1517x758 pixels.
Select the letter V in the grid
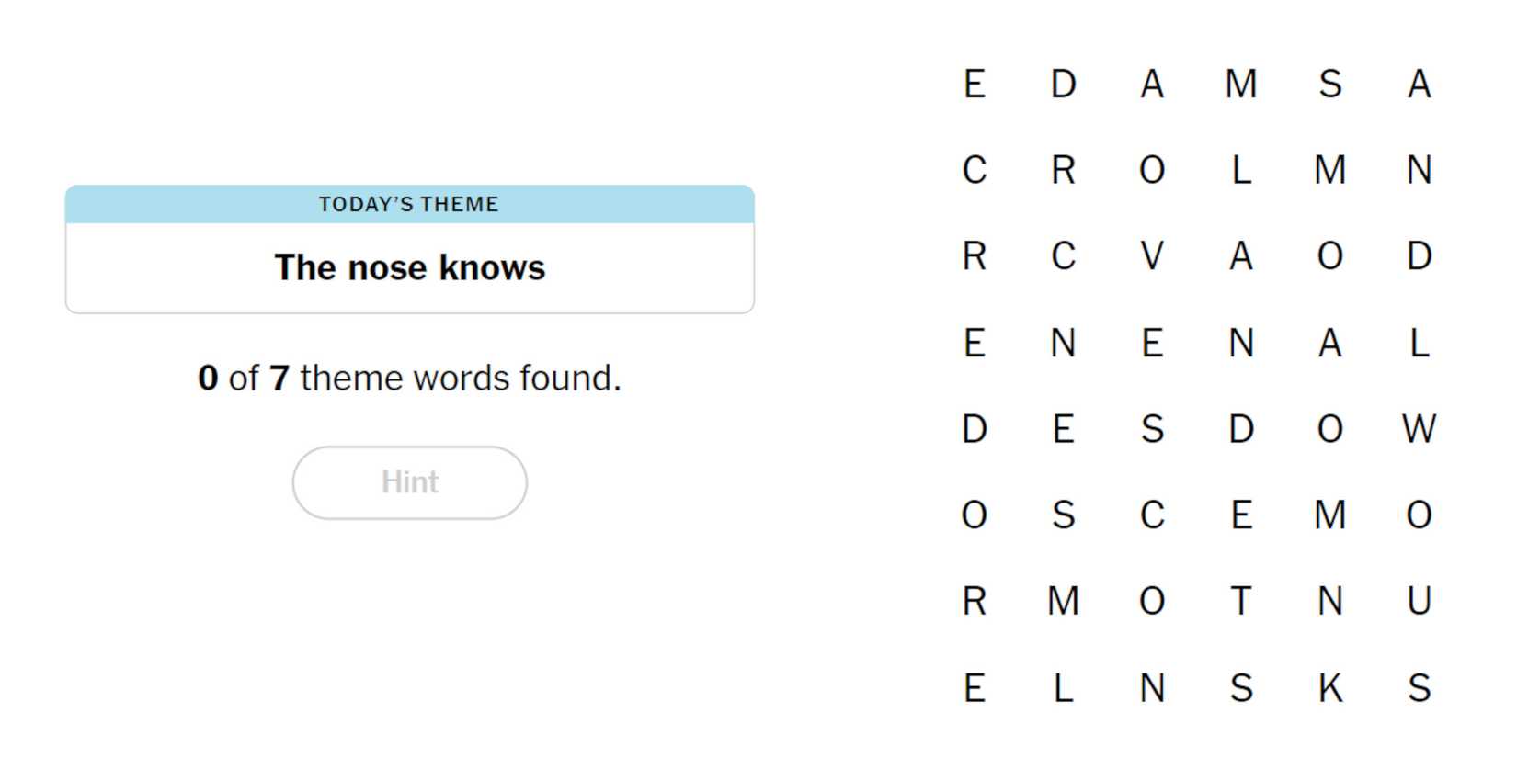(x=1152, y=256)
